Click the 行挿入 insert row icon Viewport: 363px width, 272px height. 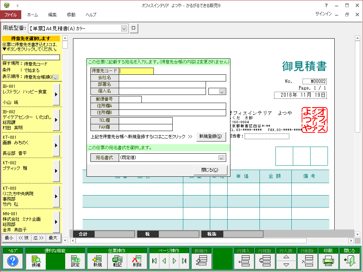point(244,261)
